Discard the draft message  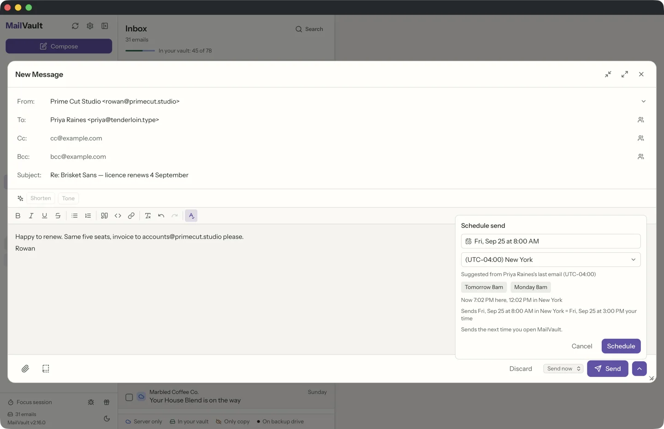coord(521,369)
